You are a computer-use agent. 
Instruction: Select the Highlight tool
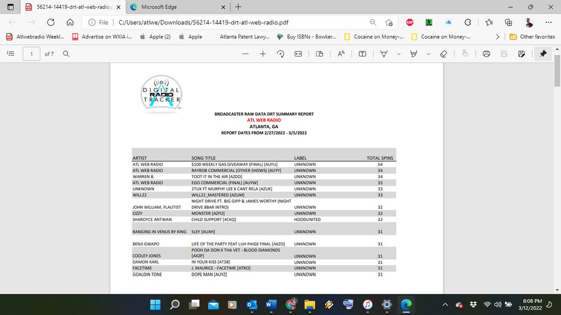[x=413, y=54]
